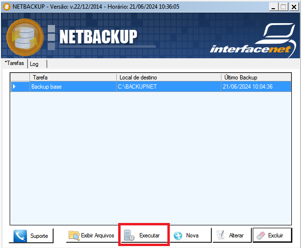The image size is (301, 248).
Task: Click the Tarefa column header
Action: click(x=73, y=78)
